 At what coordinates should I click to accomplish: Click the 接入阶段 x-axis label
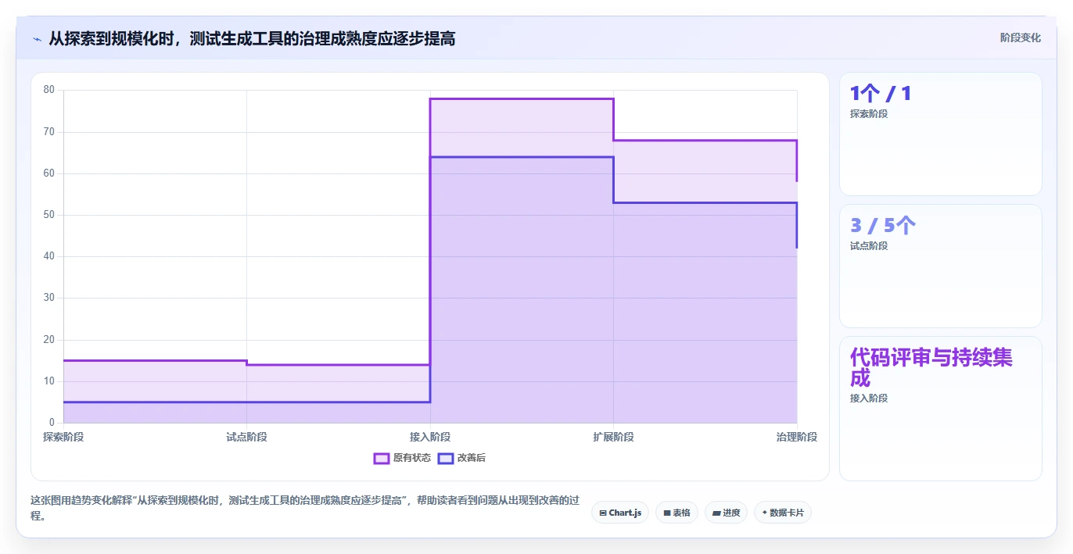[x=430, y=437]
